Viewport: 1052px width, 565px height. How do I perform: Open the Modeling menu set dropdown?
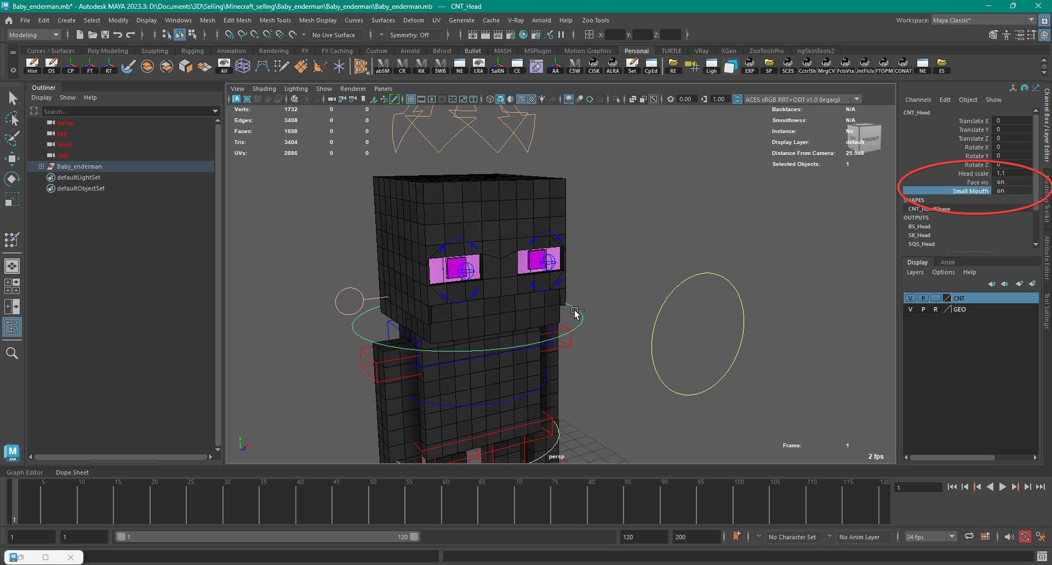point(34,35)
